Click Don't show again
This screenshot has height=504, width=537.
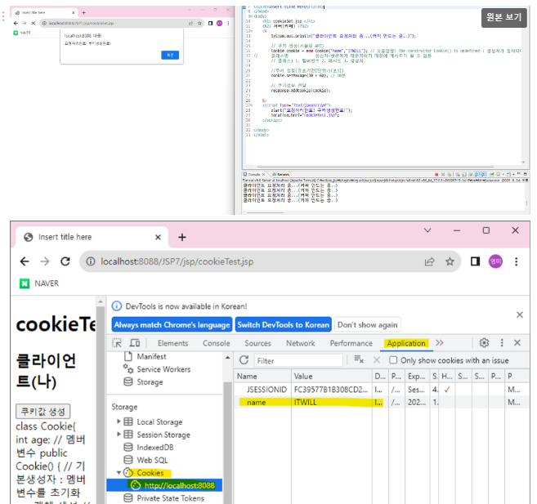pyautogui.click(x=368, y=325)
